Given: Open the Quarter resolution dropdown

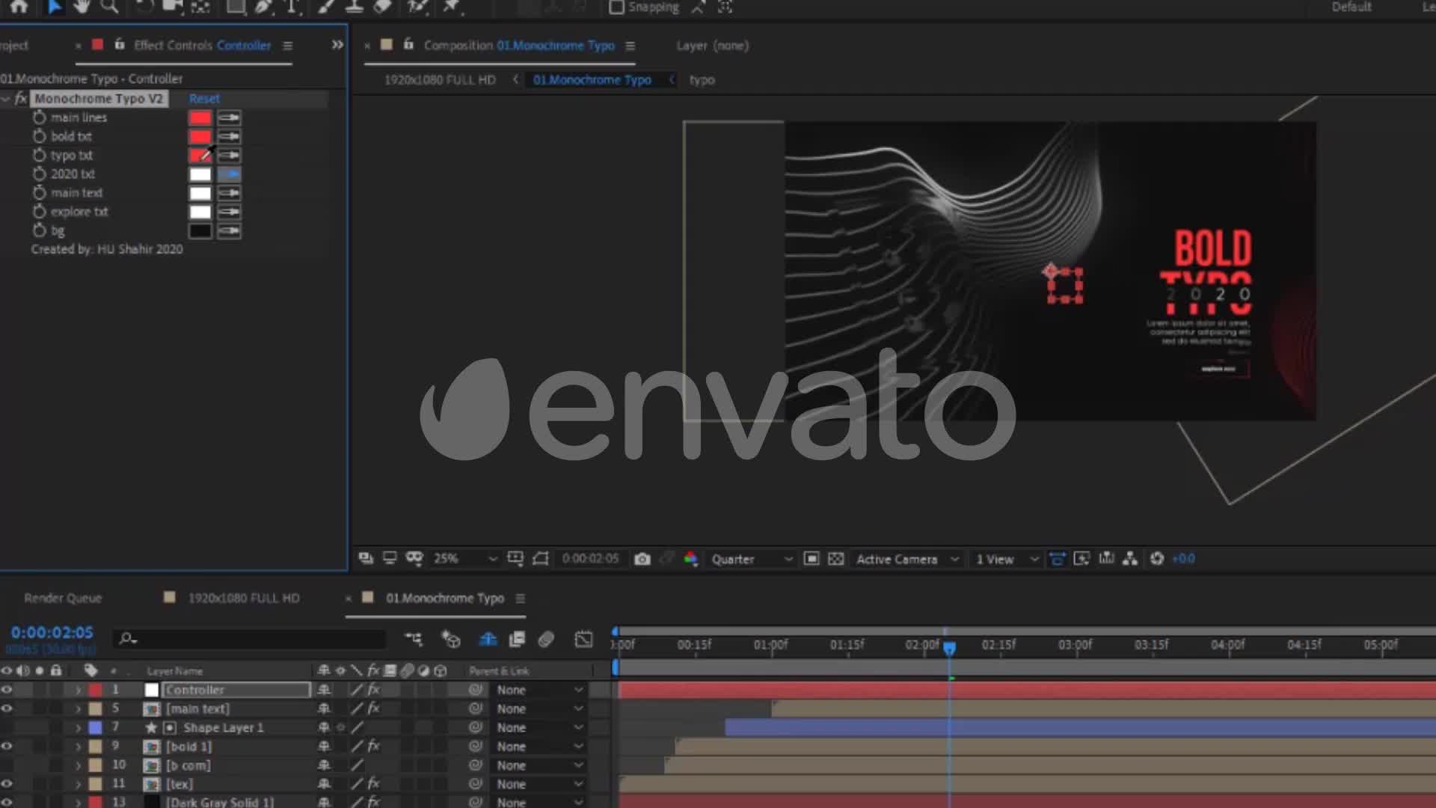Looking at the screenshot, I should [x=752, y=559].
